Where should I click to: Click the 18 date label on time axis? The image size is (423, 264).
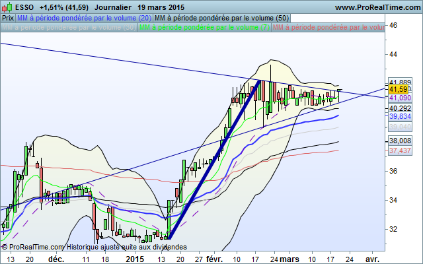(x=105, y=259)
